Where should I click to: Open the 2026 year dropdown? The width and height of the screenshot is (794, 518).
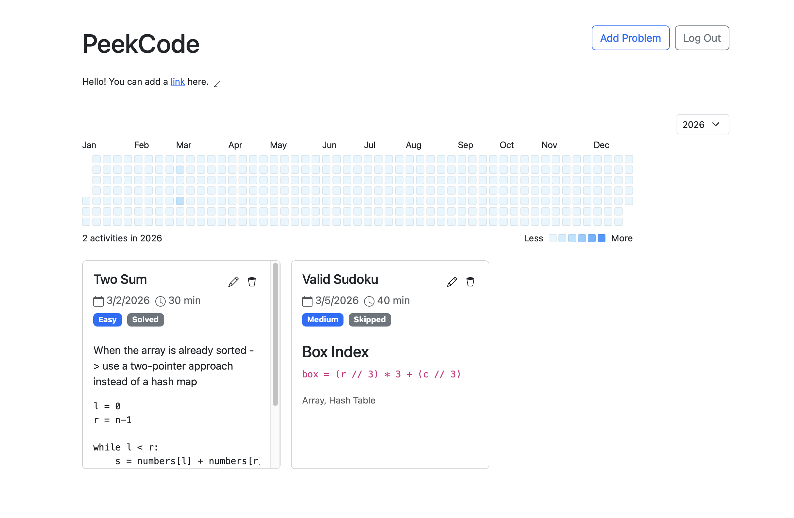tap(702, 124)
